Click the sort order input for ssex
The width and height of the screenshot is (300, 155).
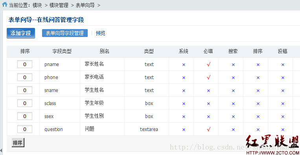[x=25, y=116]
